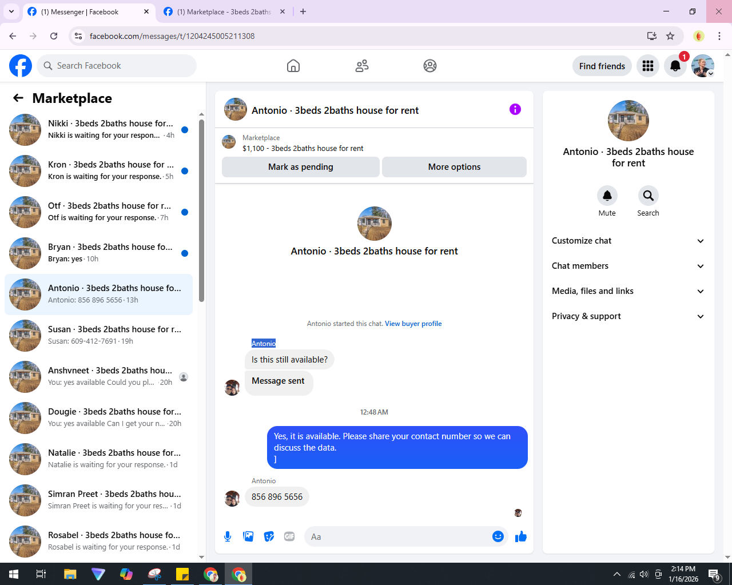Open the Facebook menu grid icon
This screenshot has width=732, height=585.
tap(648, 66)
